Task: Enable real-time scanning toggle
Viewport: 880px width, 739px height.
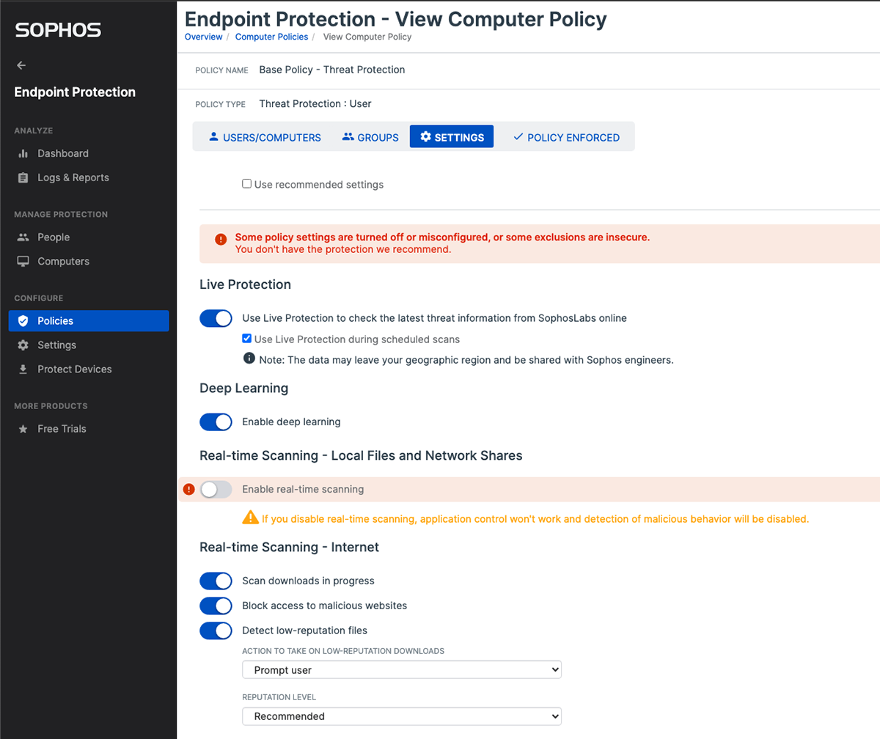Action: coord(216,490)
